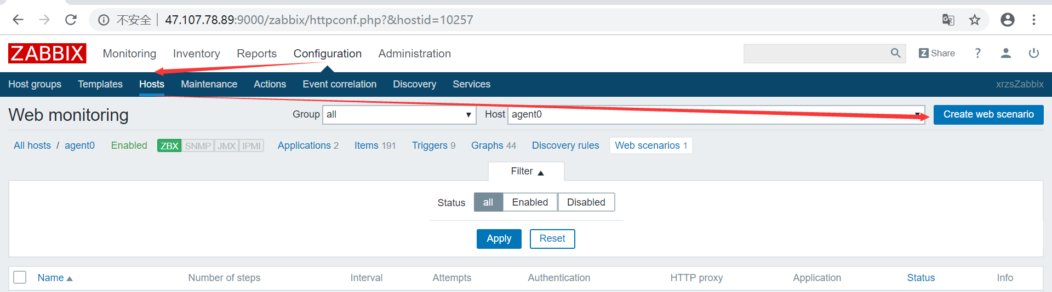The height and width of the screenshot is (292, 1052).
Task: Click the ZABBIX logo
Action: 47,53
